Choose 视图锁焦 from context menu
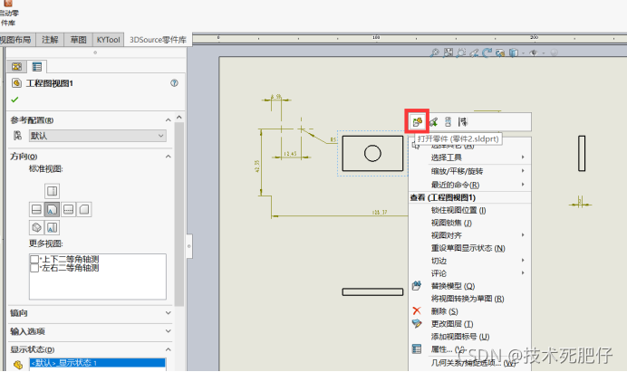 pos(470,223)
